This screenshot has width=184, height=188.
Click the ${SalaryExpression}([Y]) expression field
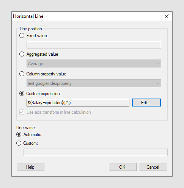(x=78, y=103)
